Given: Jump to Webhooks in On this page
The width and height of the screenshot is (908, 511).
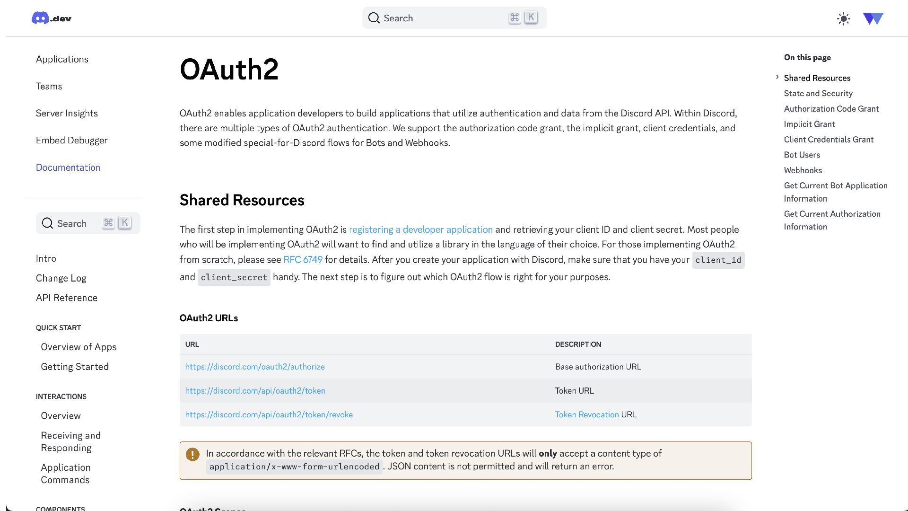Looking at the screenshot, I should [803, 170].
